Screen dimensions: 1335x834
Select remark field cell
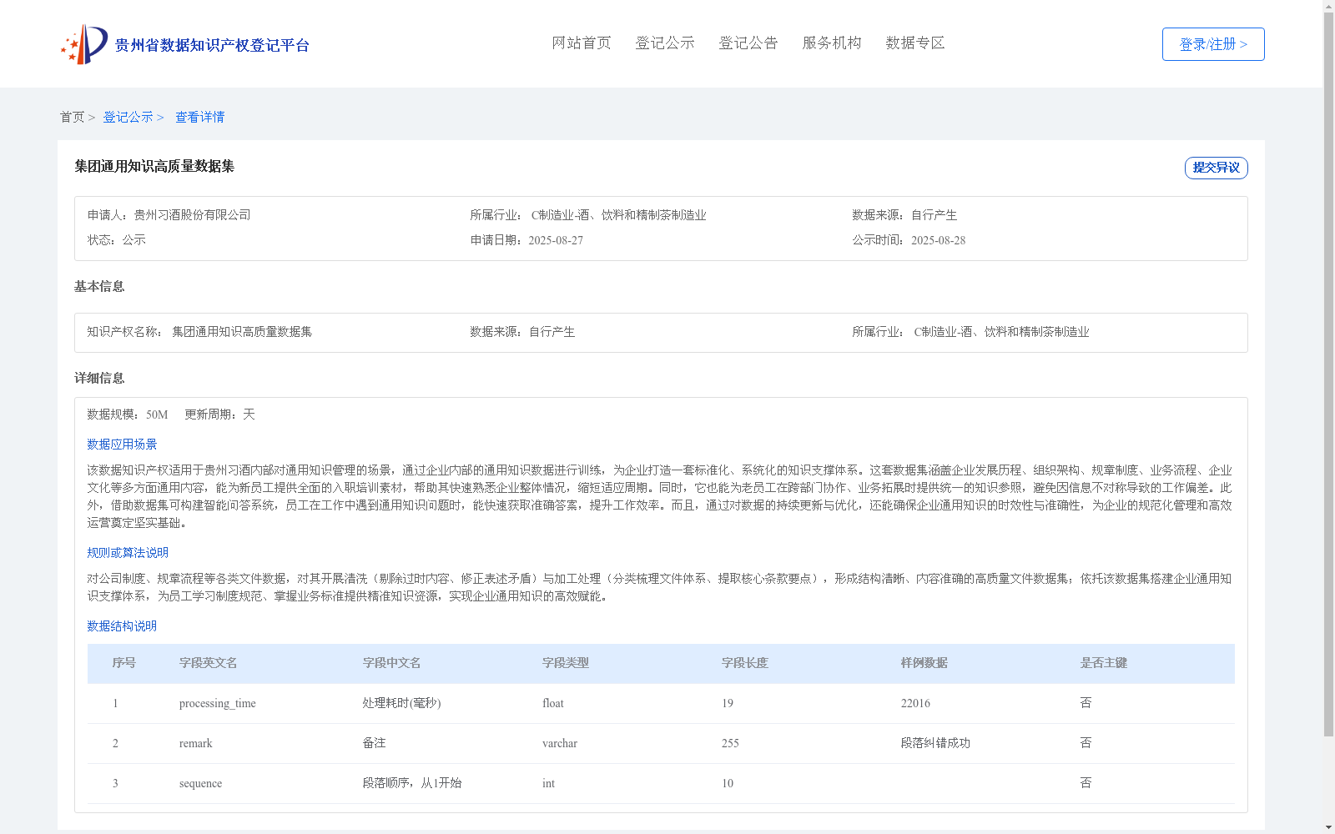coord(196,743)
